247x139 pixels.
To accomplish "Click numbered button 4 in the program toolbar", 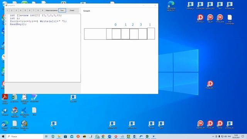I will [20, 10].
